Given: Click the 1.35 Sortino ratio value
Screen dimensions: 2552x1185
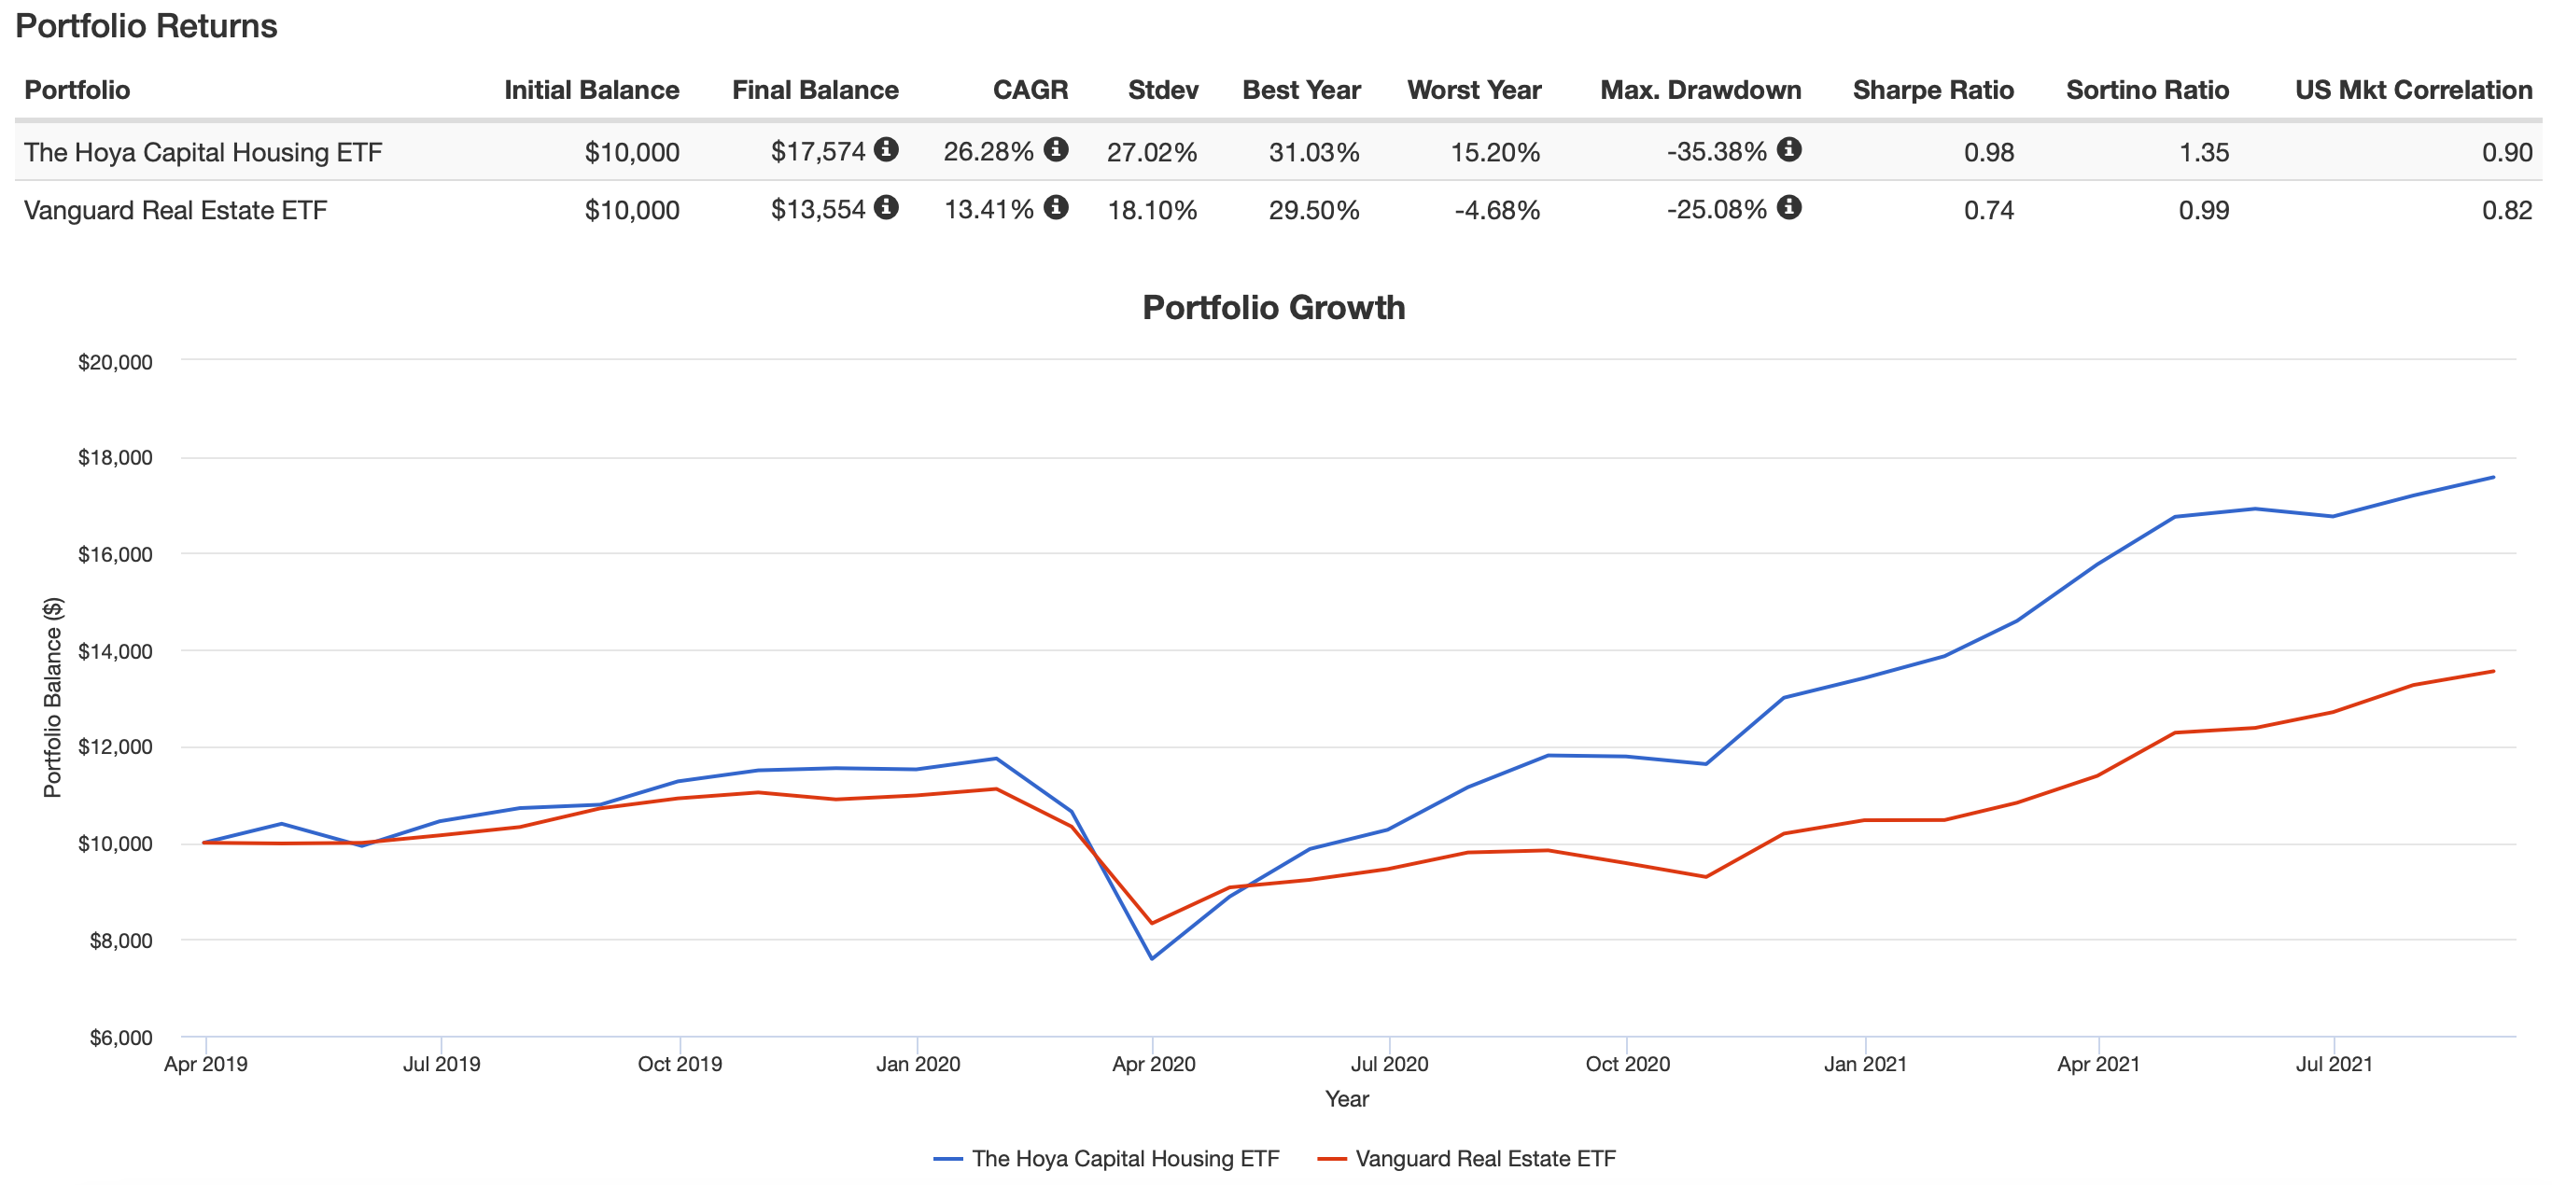Looking at the screenshot, I should pos(2204,151).
